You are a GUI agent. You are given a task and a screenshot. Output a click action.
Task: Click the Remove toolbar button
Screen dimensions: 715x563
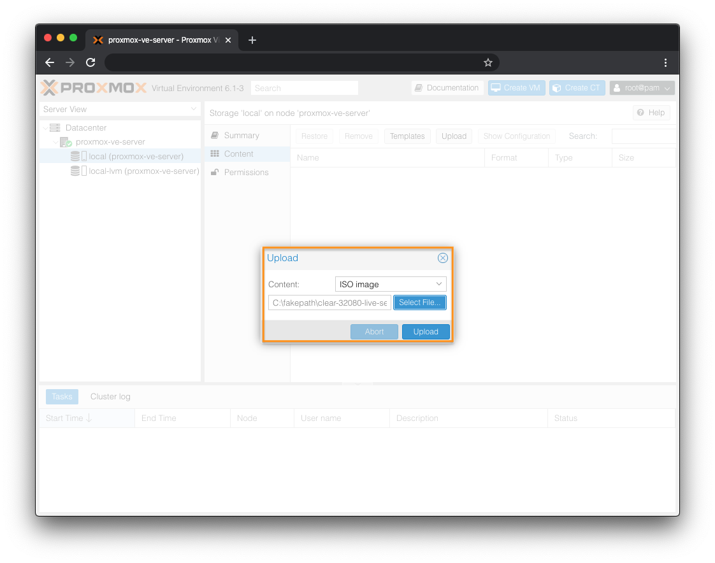tap(358, 136)
